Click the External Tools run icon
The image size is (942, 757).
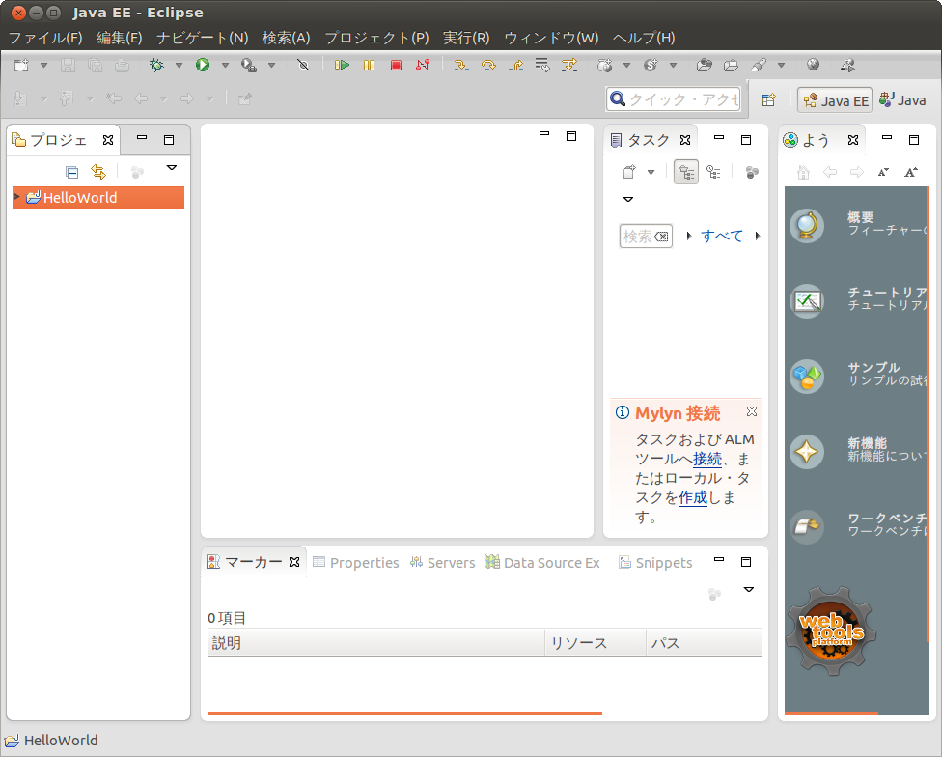point(249,65)
